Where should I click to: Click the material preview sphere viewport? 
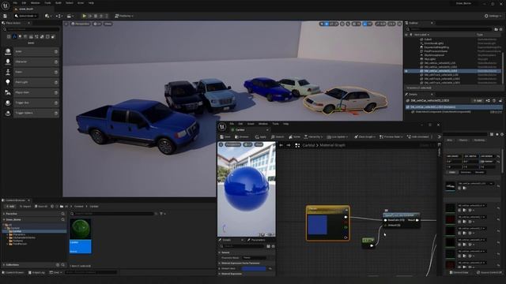pos(247,189)
